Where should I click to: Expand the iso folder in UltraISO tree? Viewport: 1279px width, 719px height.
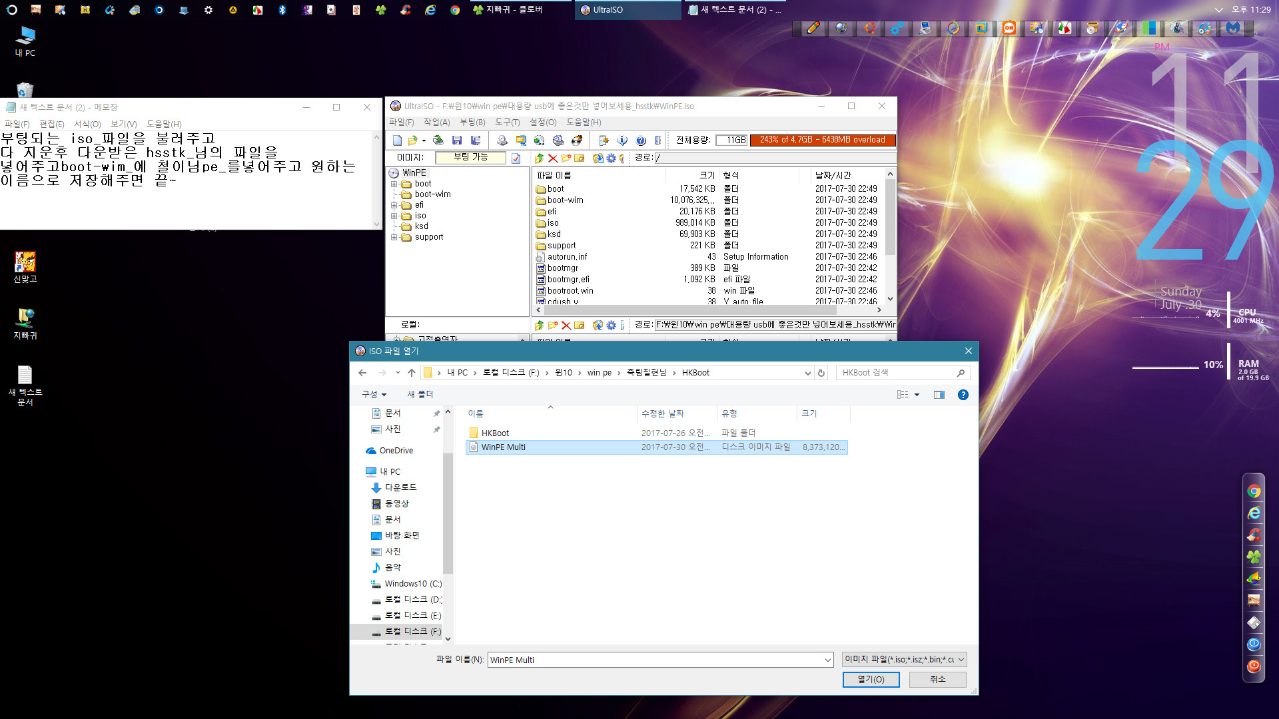[394, 216]
